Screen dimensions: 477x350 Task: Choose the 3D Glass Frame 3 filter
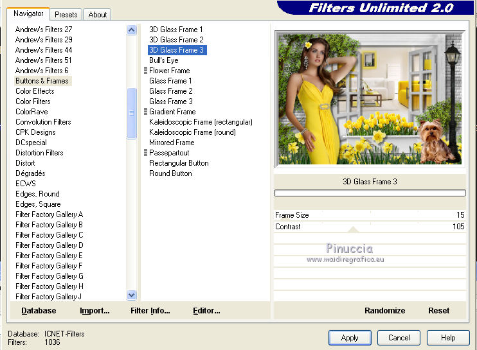177,50
